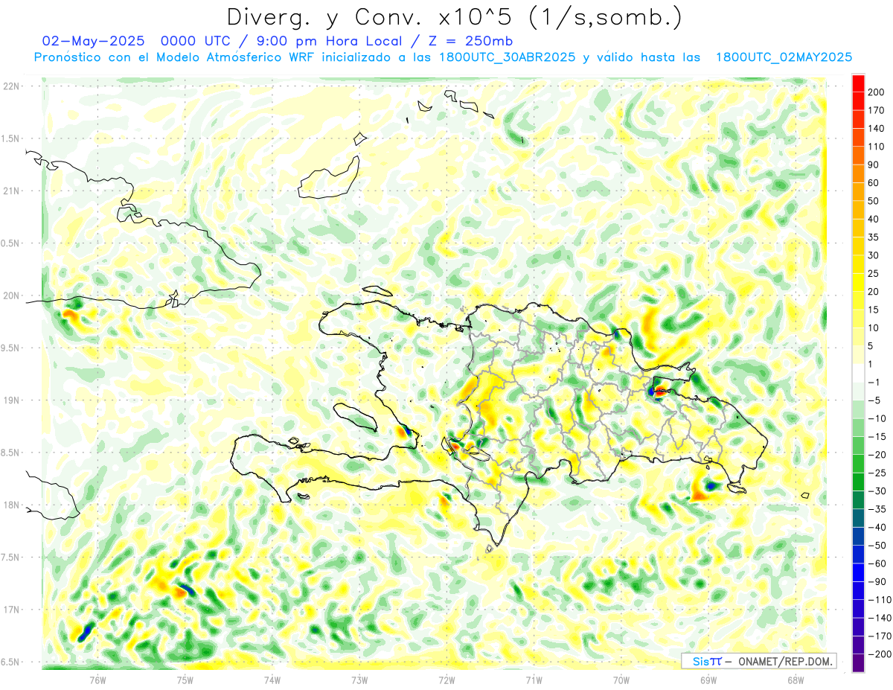The height and width of the screenshot is (690, 893).
Task: Click the '-40' colorbar value
Action: point(878,527)
